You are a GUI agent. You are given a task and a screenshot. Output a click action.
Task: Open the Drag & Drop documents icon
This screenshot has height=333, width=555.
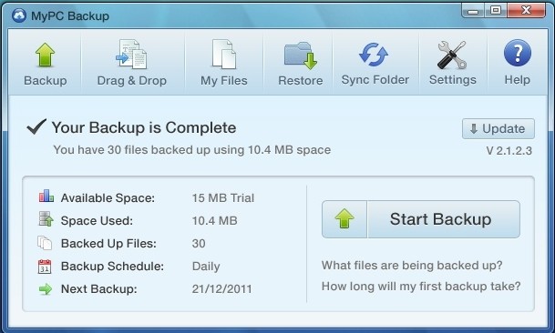point(131,54)
